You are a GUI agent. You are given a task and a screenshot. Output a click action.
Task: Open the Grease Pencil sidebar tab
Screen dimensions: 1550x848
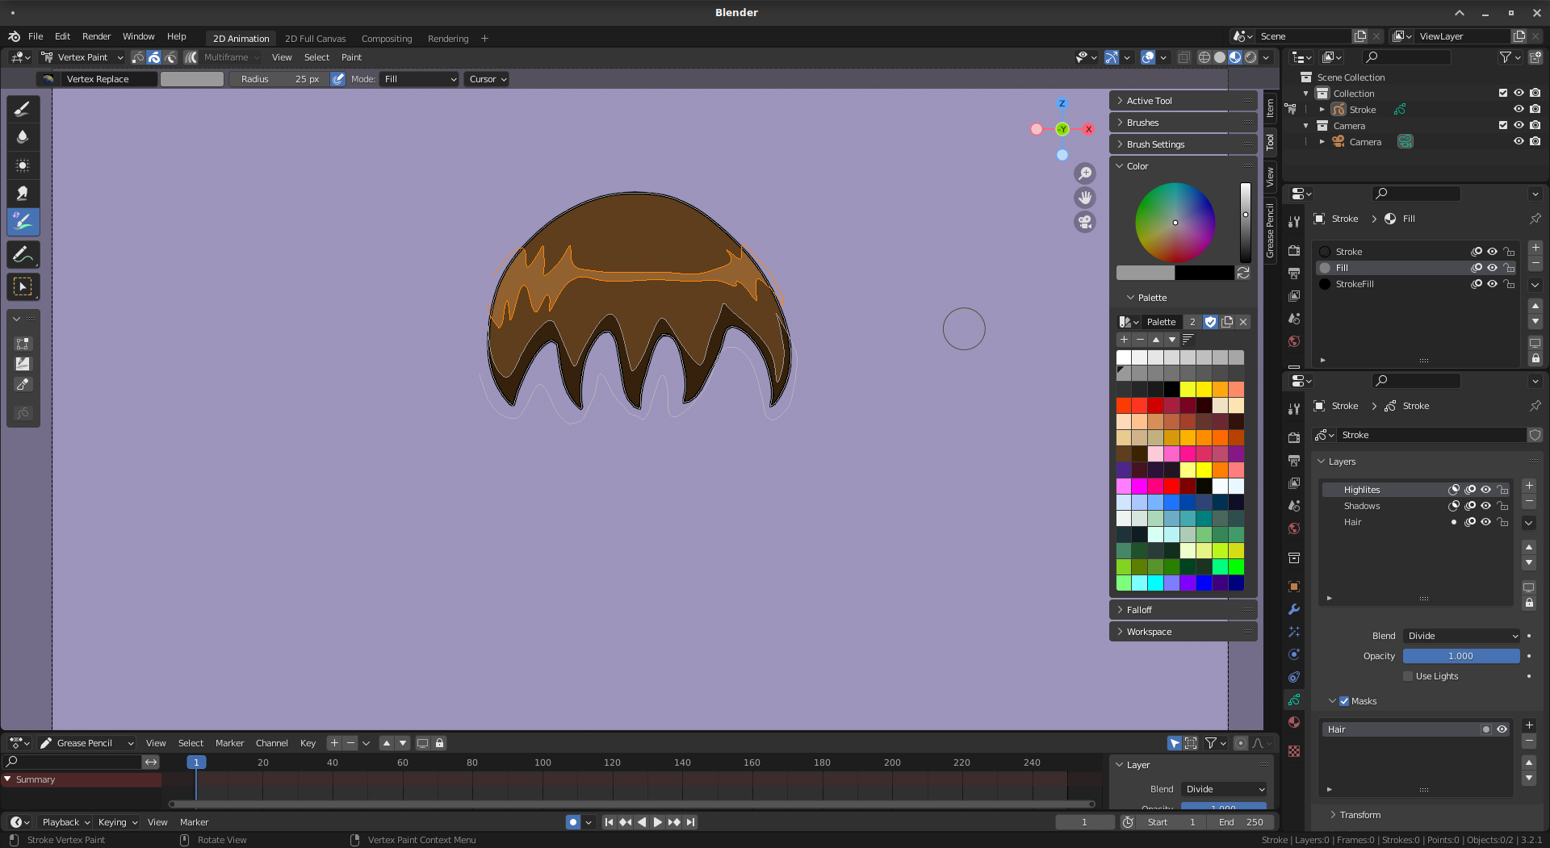[1270, 231]
